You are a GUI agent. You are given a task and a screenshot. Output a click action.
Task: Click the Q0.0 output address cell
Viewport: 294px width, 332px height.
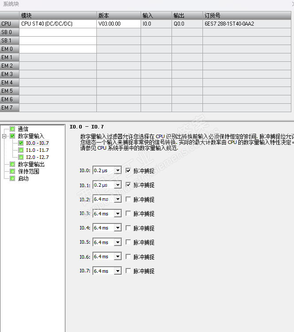pyautogui.click(x=187, y=24)
